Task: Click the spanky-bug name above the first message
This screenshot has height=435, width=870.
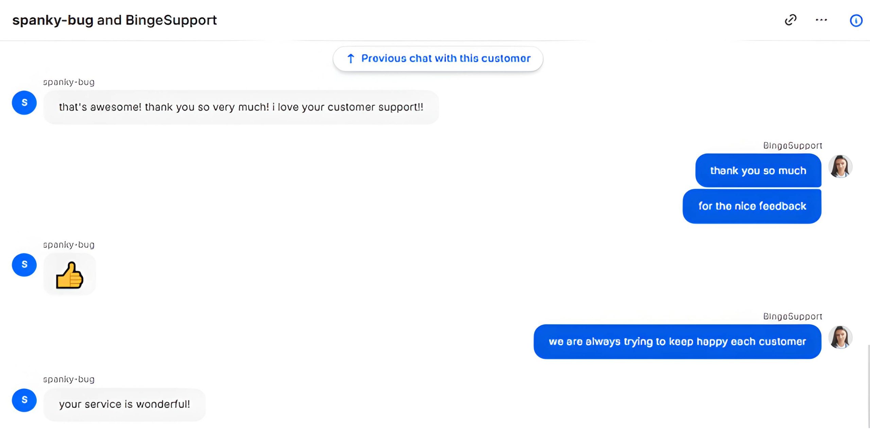Action: tap(69, 82)
